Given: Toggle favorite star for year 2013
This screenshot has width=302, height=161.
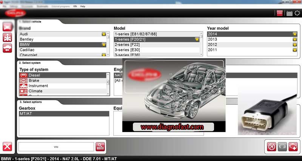Looking at the screenshot, I should [295, 39].
